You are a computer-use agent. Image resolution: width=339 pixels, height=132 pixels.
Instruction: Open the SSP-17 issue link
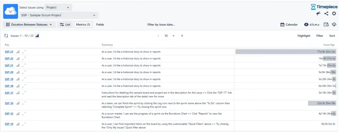point(9,93)
